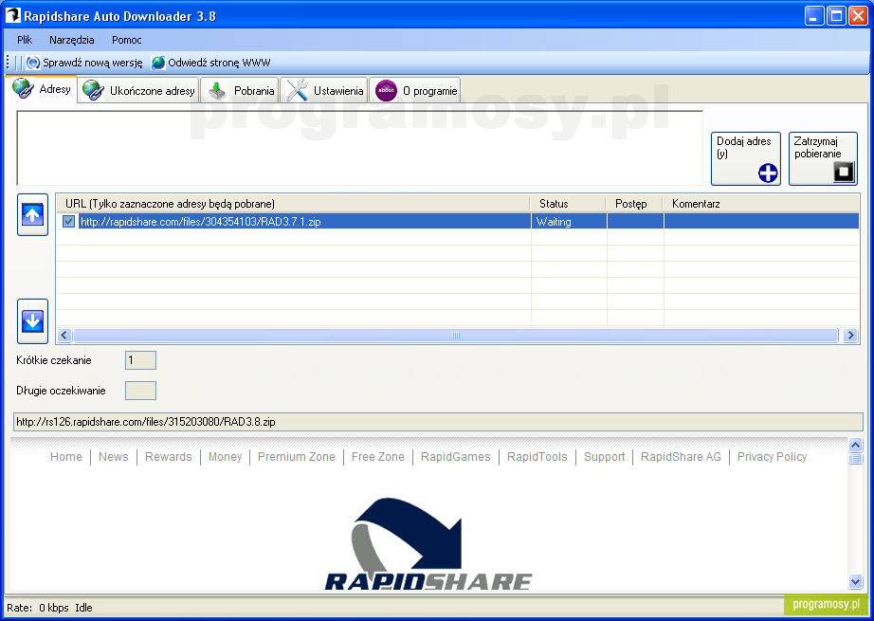
Task: Open the RapidTools link
Action: (x=537, y=457)
